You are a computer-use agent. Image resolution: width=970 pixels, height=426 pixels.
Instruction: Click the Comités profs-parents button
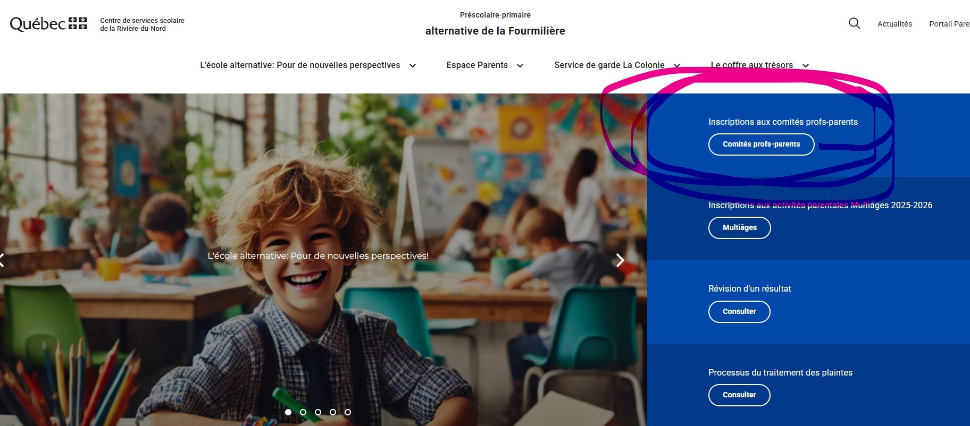[x=761, y=144]
